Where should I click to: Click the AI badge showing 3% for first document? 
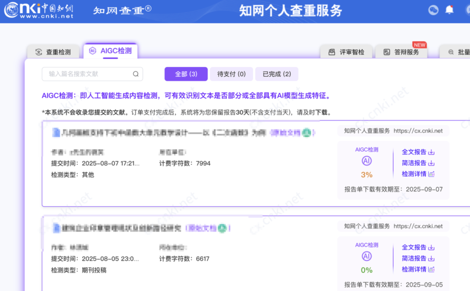(366, 161)
